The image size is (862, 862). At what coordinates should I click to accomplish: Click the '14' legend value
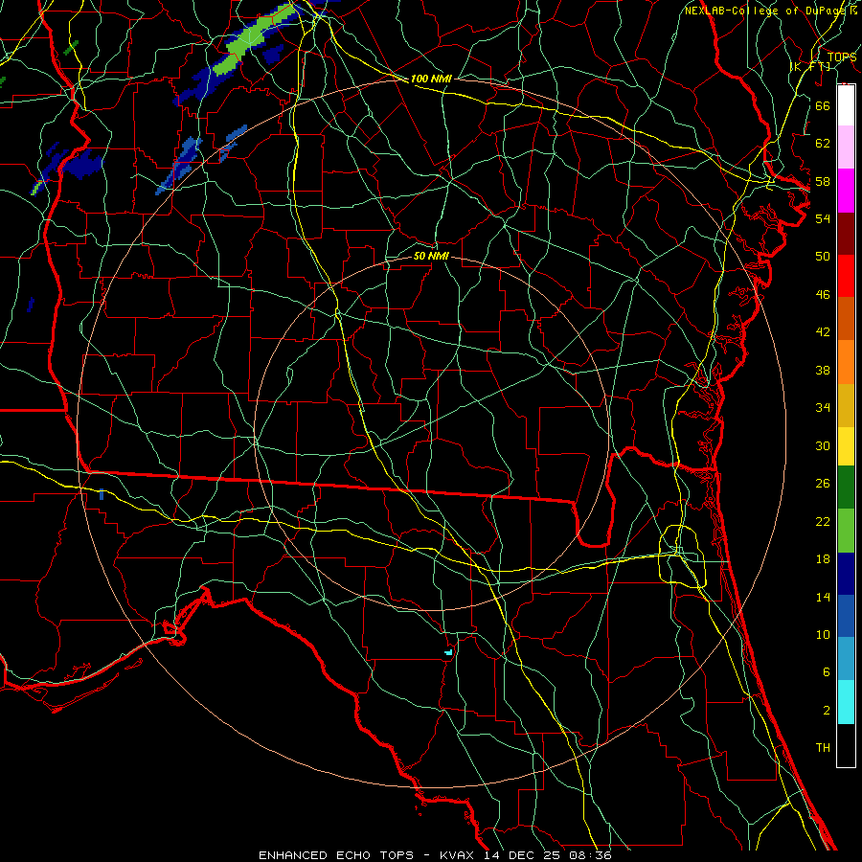coord(823,597)
